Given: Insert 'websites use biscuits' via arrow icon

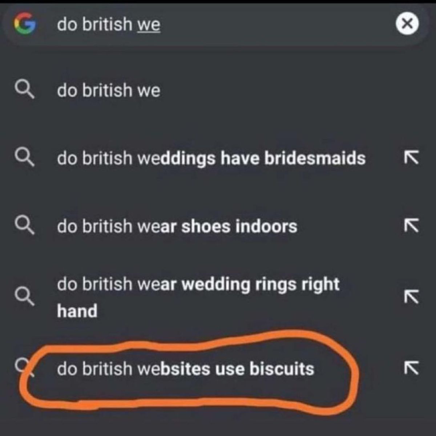Looking at the screenshot, I should point(411,368).
